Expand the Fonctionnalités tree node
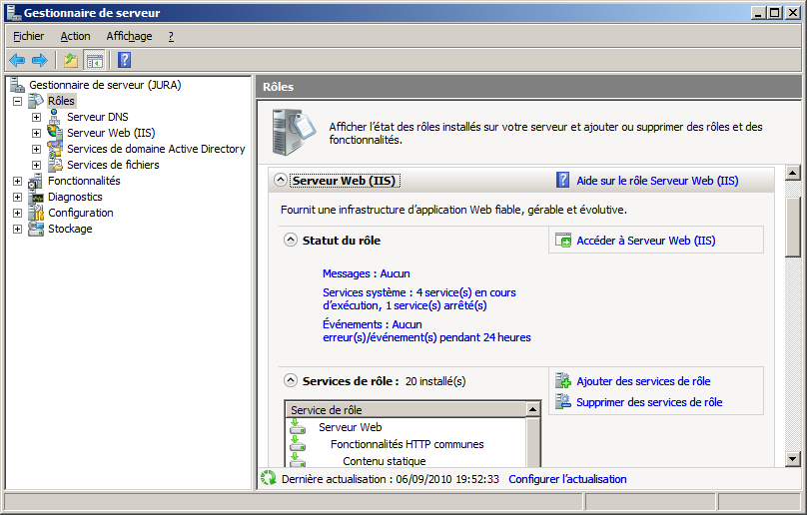 (x=17, y=181)
